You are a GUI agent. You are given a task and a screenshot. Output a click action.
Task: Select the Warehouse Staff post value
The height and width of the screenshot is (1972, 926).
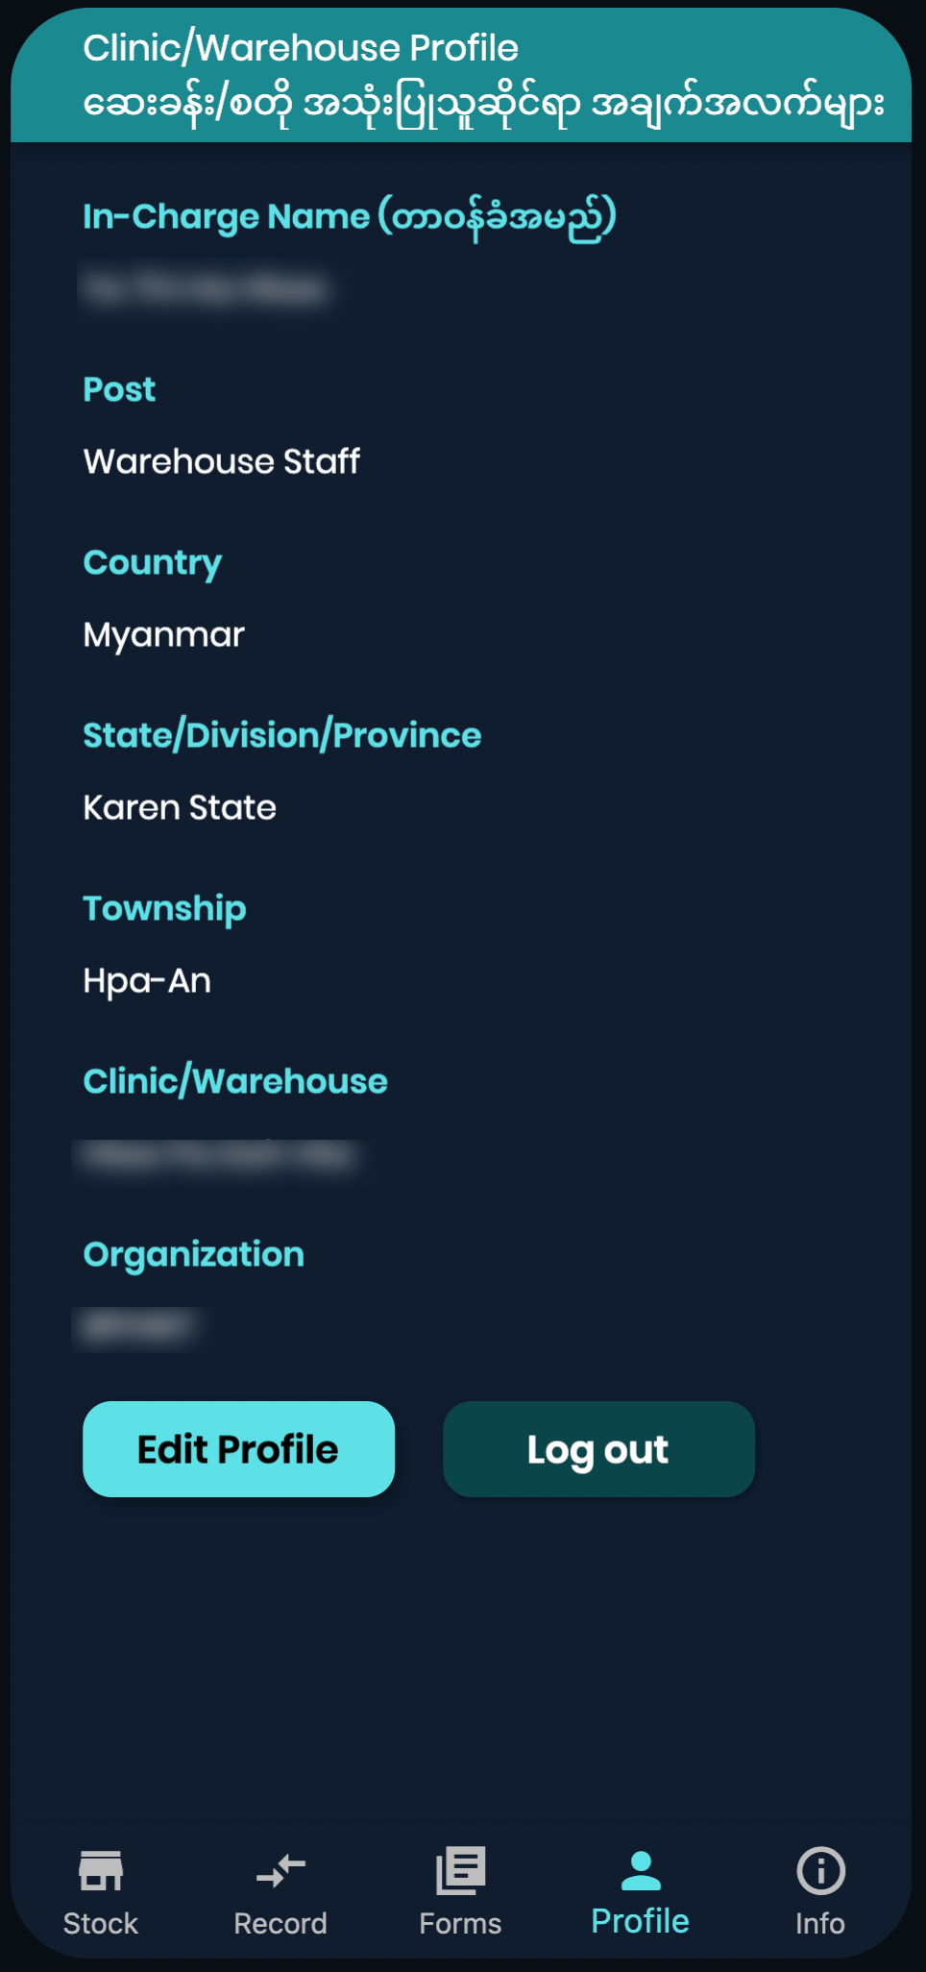(222, 461)
